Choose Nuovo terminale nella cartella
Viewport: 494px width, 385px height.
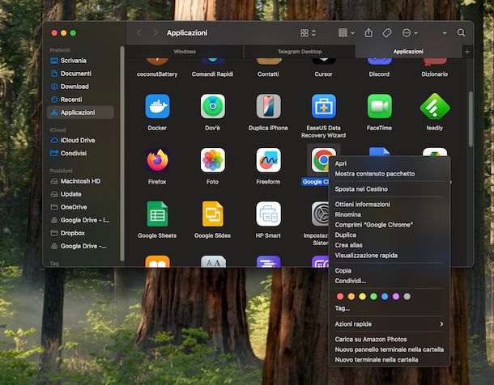389,359
